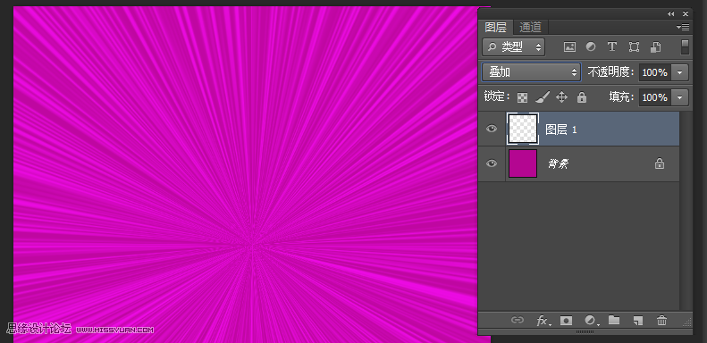Screen dimensions: 707x343
Task: Select 背景 layer magenta thumbnail
Action: (x=523, y=163)
